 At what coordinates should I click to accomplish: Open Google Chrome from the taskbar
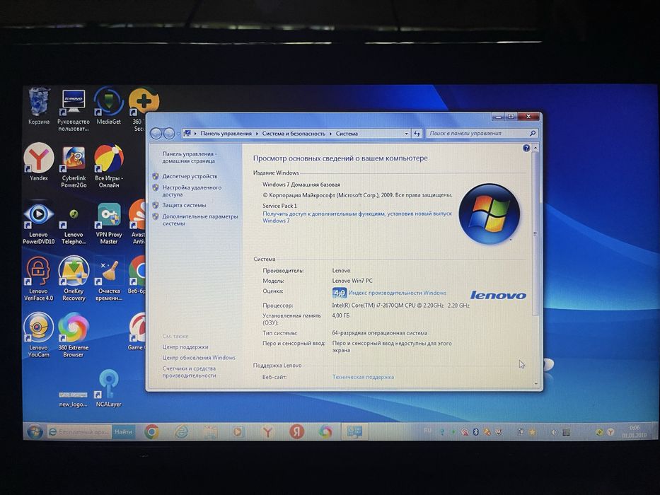pos(151,432)
